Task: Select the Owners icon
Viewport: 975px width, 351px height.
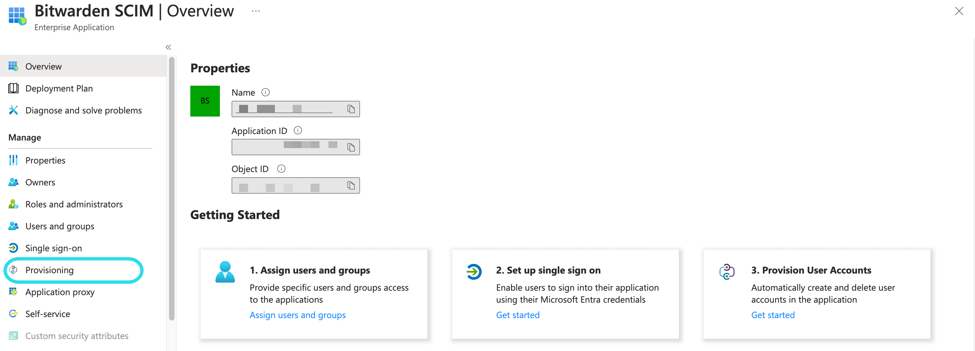Action: pos(13,182)
